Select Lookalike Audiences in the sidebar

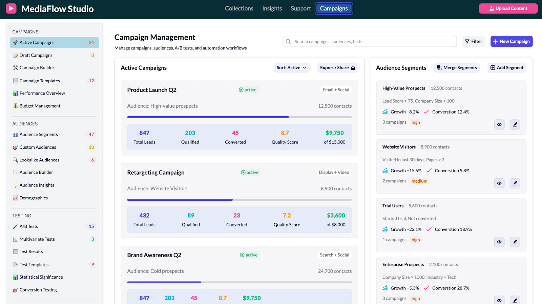39,160
